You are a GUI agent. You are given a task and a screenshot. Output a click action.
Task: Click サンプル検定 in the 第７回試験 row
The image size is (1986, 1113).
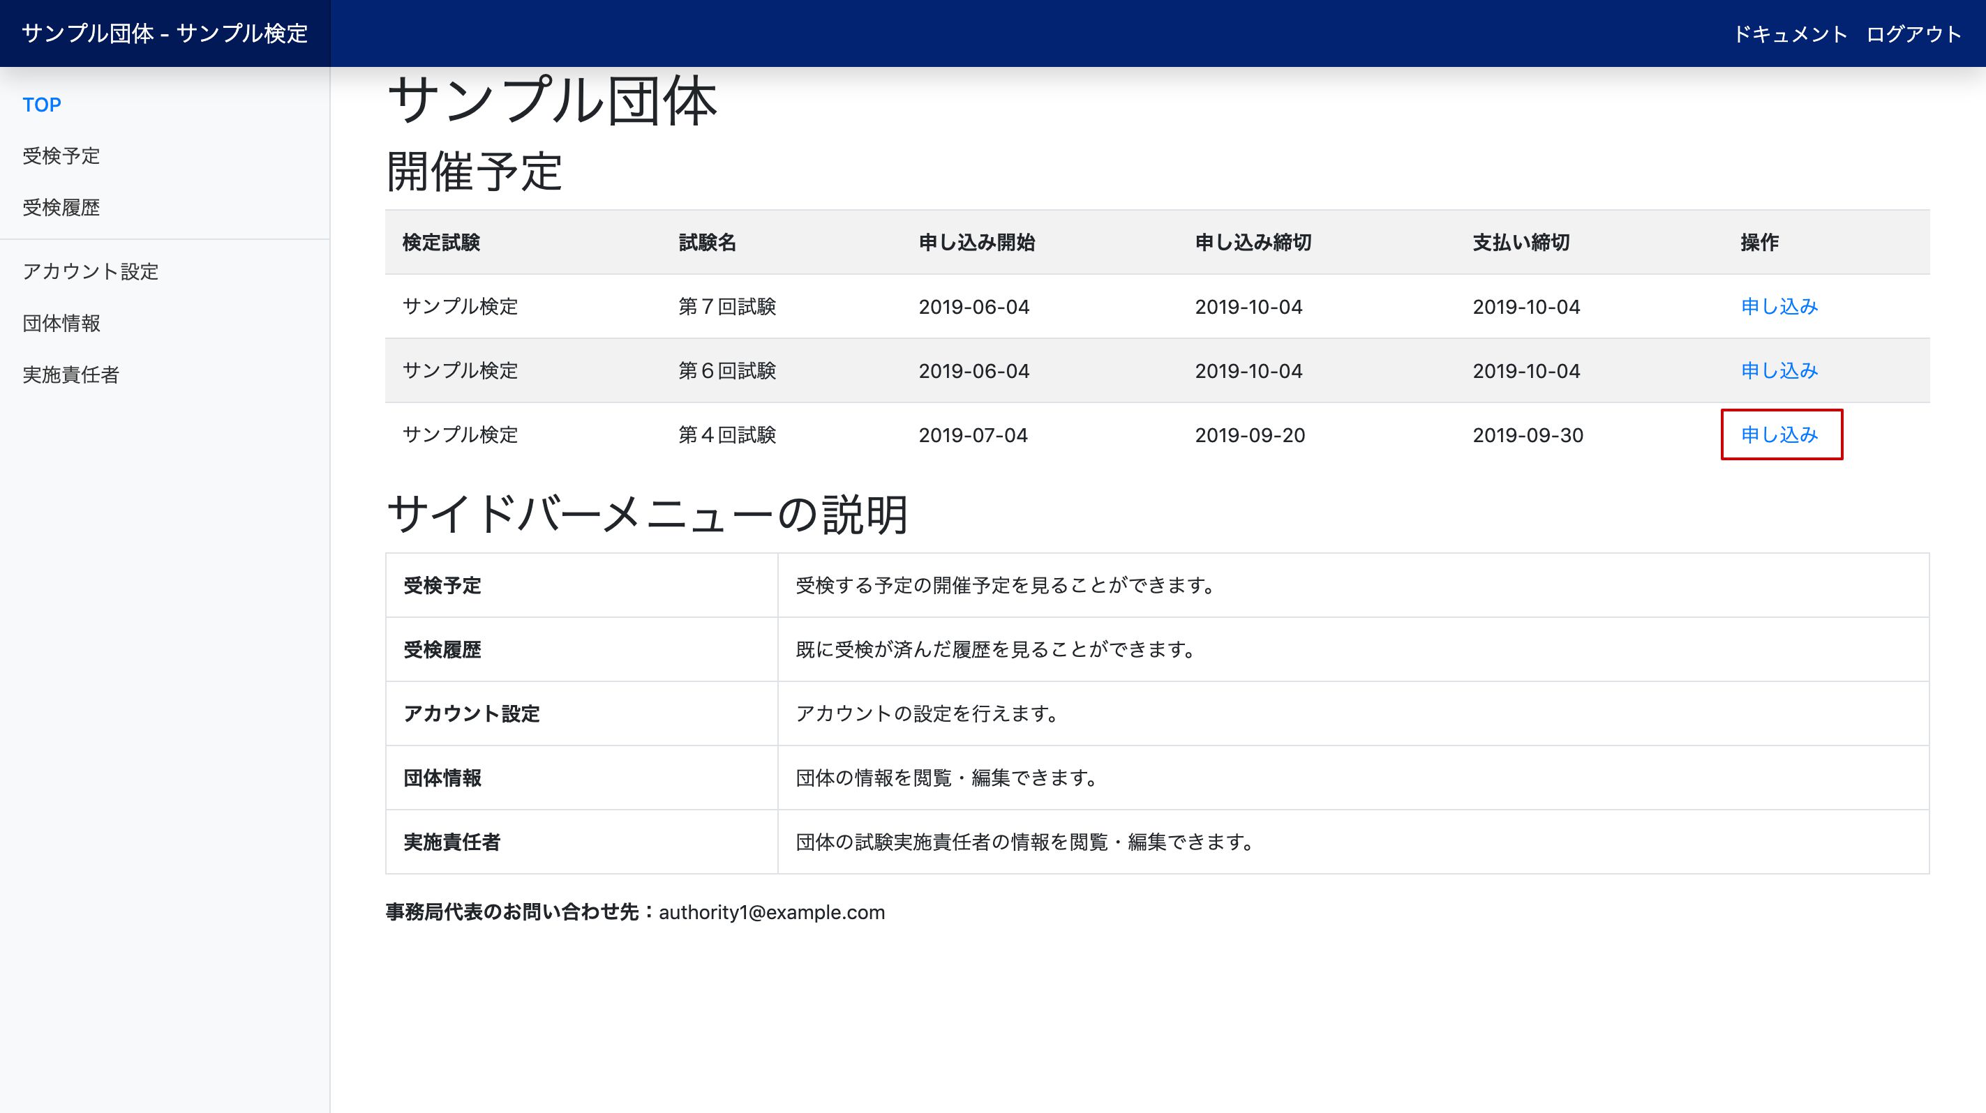(x=461, y=307)
